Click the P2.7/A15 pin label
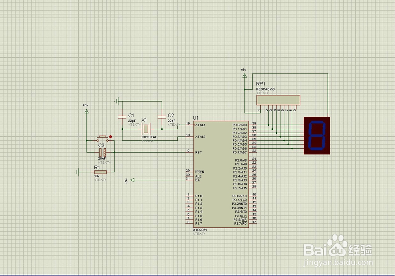 click(x=240, y=188)
